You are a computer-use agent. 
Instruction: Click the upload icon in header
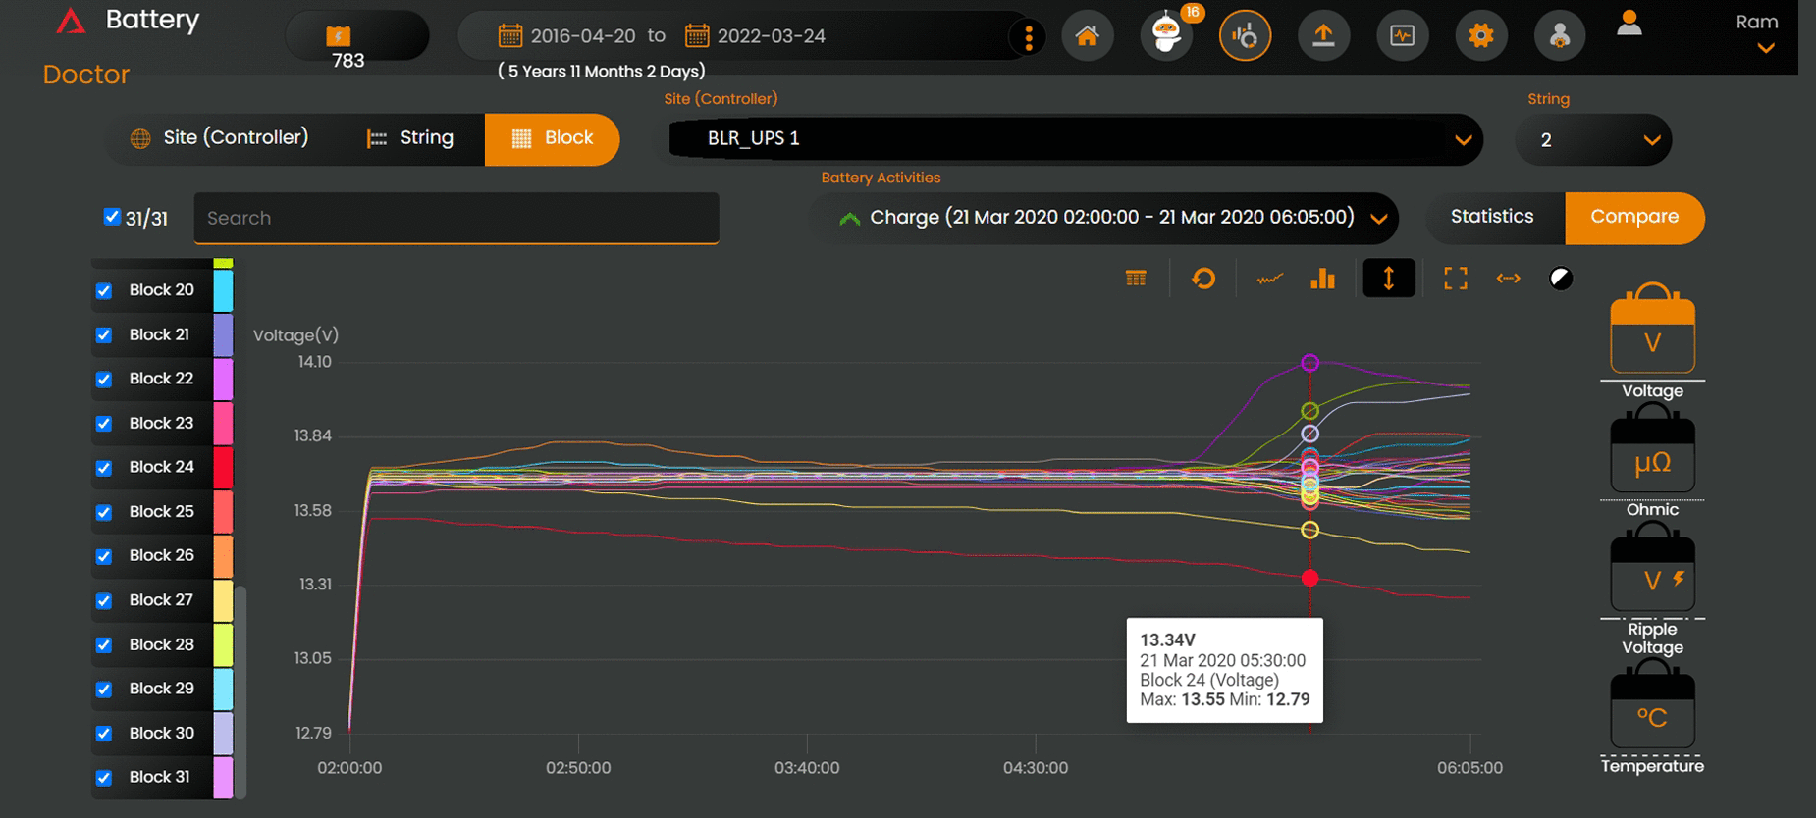pos(1323,36)
